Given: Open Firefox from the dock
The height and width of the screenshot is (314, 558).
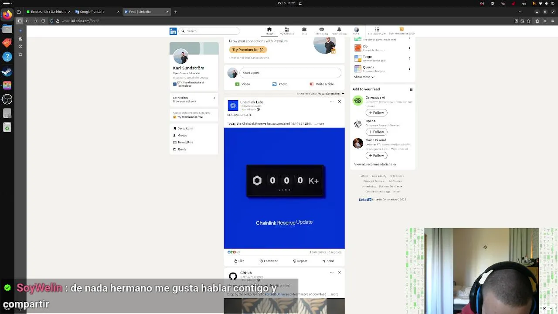Looking at the screenshot, I should point(7,15).
